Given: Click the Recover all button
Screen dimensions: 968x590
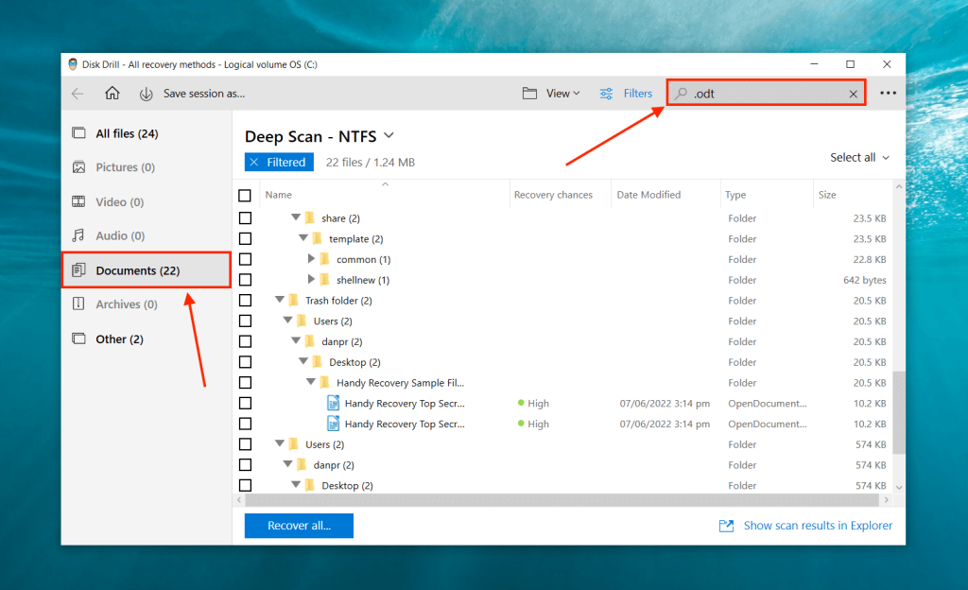Looking at the screenshot, I should (298, 525).
